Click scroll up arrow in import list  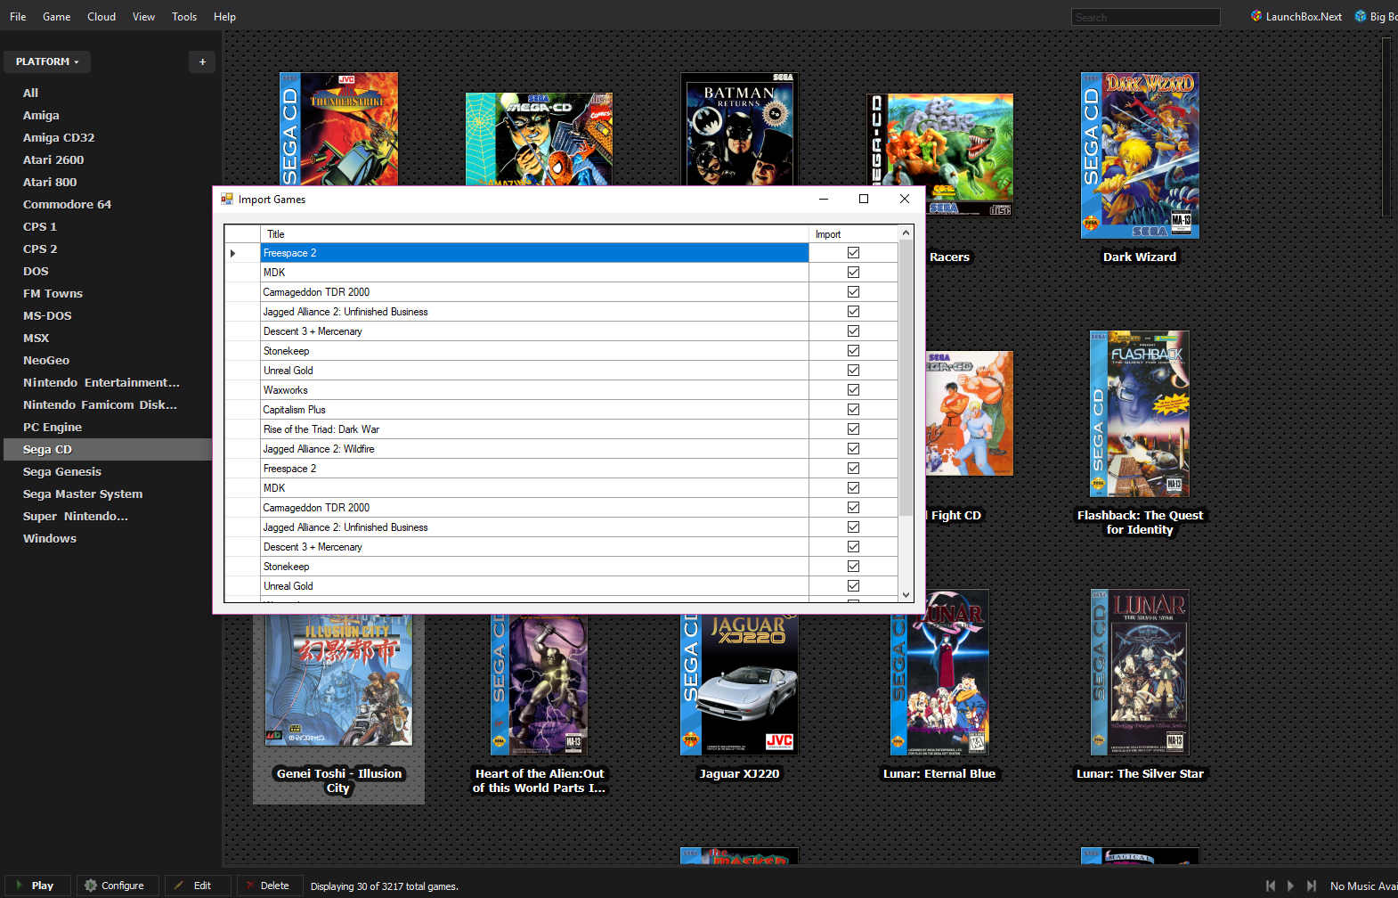tap(906, 233)
